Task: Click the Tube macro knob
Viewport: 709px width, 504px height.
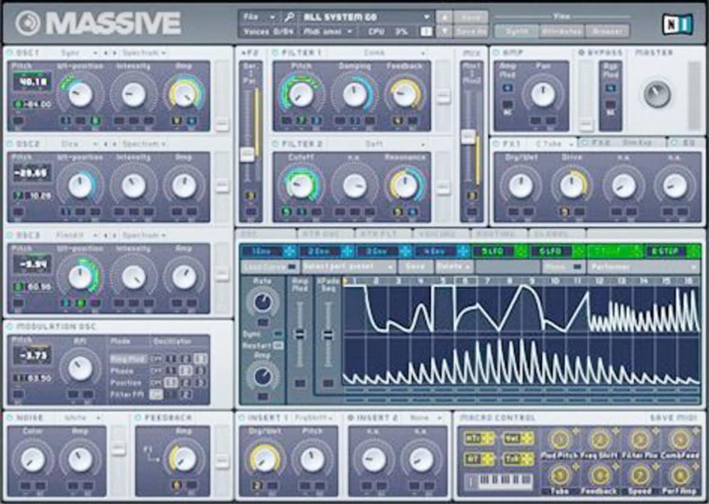Action: pyautogui.click(x=560, y=476)
